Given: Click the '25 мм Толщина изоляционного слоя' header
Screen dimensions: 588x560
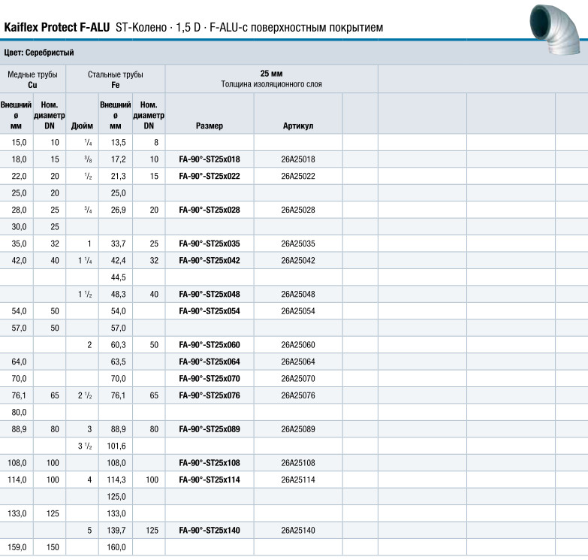Looking at the screenshot, I should pyautogui.click(x=272, y=79).
